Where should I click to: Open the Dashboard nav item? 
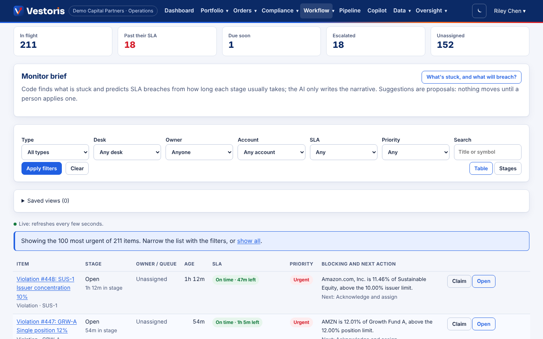coord(179,11)
